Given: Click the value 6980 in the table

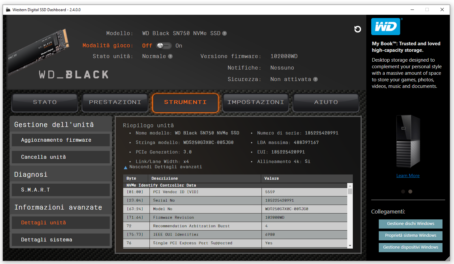Looking at the screenshot, I should point(270,234).
